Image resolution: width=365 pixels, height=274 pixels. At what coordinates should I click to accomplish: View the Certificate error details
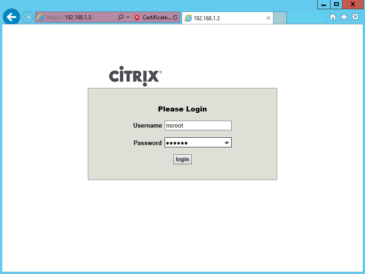[156, 17]
